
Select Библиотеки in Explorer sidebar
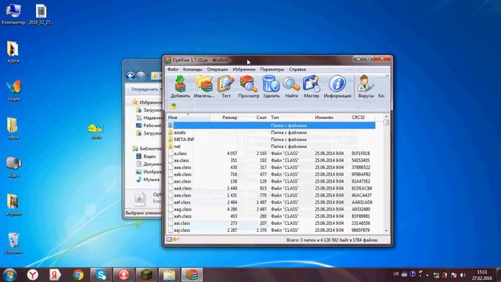click(147, 149)
